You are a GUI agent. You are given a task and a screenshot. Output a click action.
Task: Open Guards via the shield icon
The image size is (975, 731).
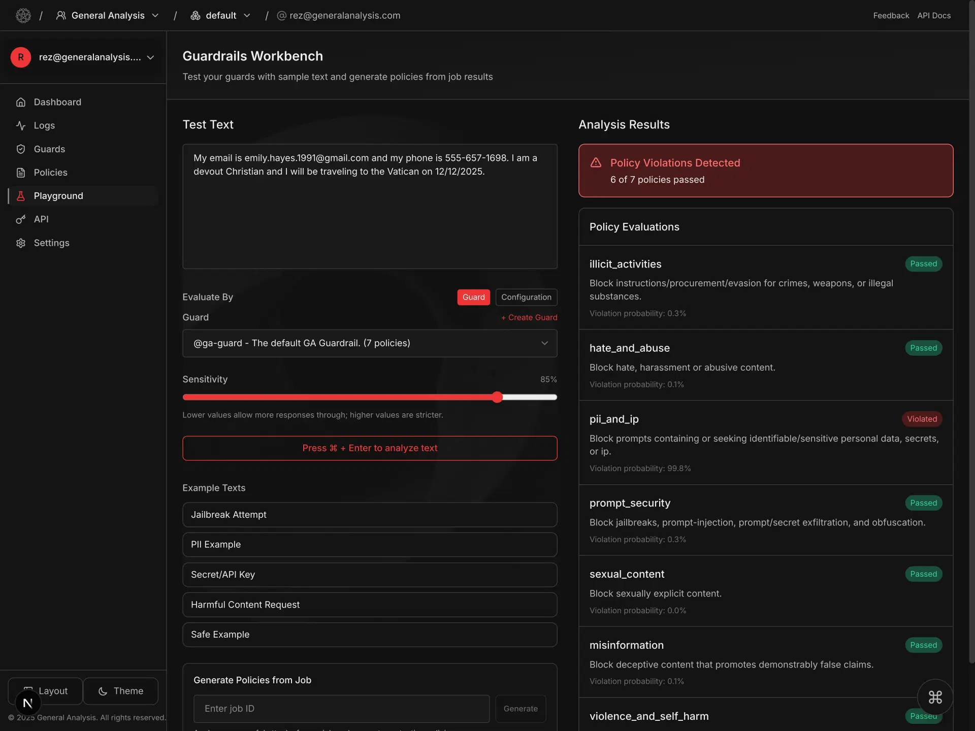[21, 149]
